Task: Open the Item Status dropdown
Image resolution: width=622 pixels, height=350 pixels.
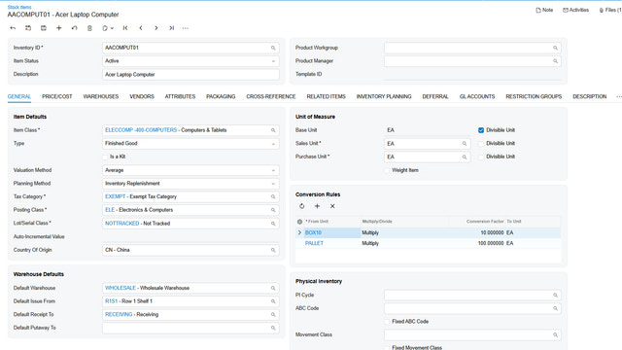Action: click(273, 61)
